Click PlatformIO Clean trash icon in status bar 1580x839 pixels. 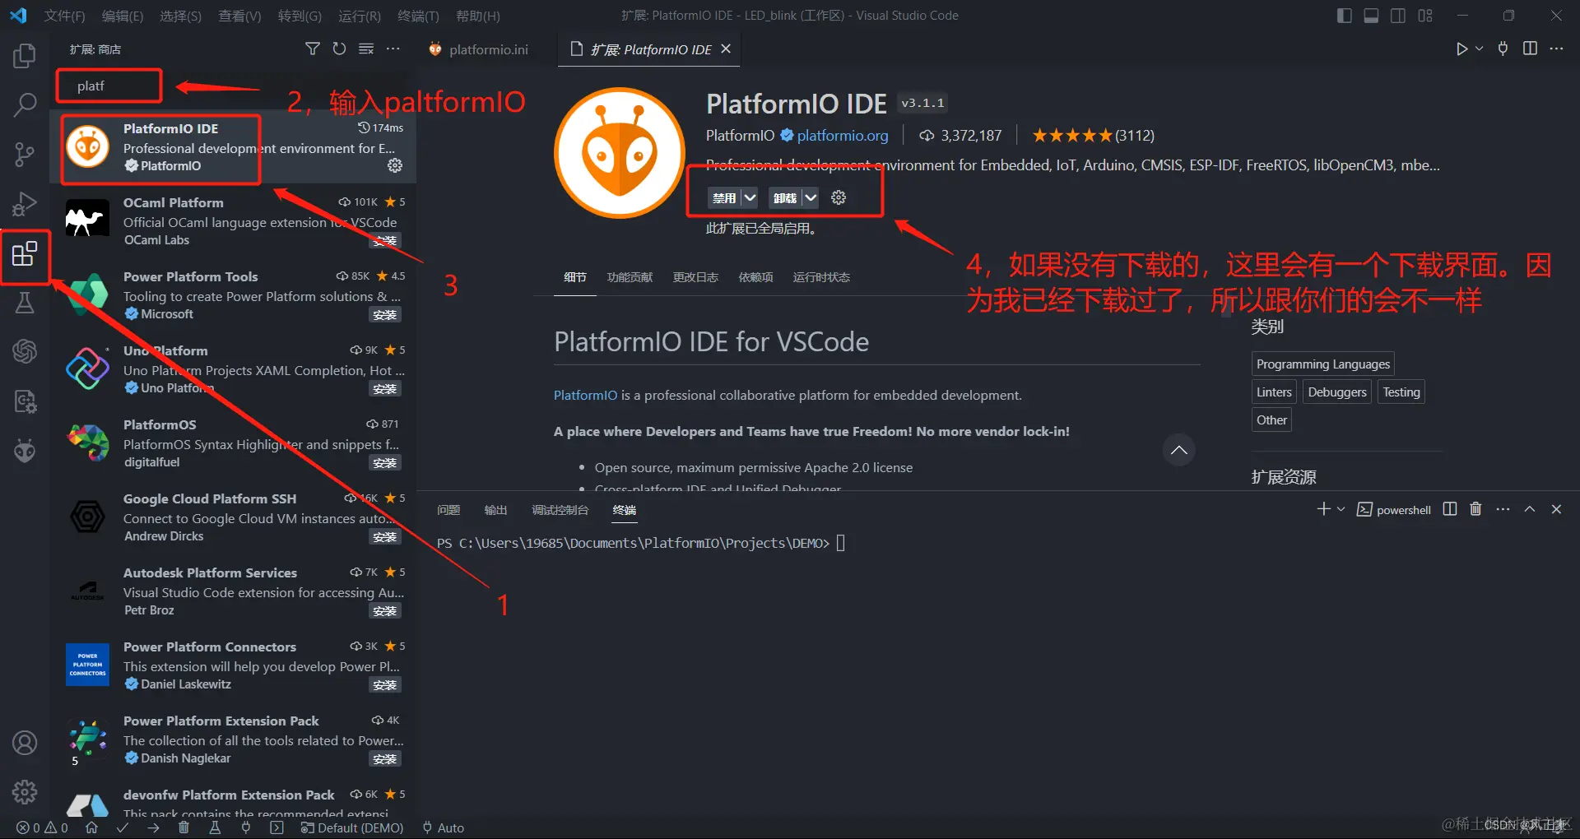(x=184, y=827)
